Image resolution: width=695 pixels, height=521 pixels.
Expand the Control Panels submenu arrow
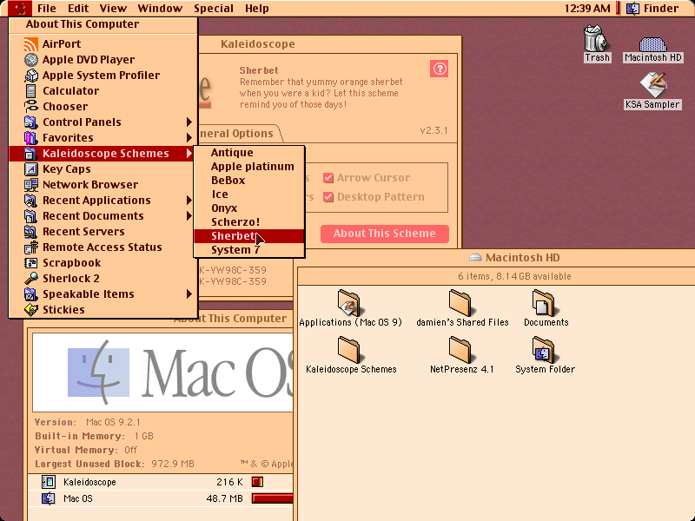[x=189, y=122]
